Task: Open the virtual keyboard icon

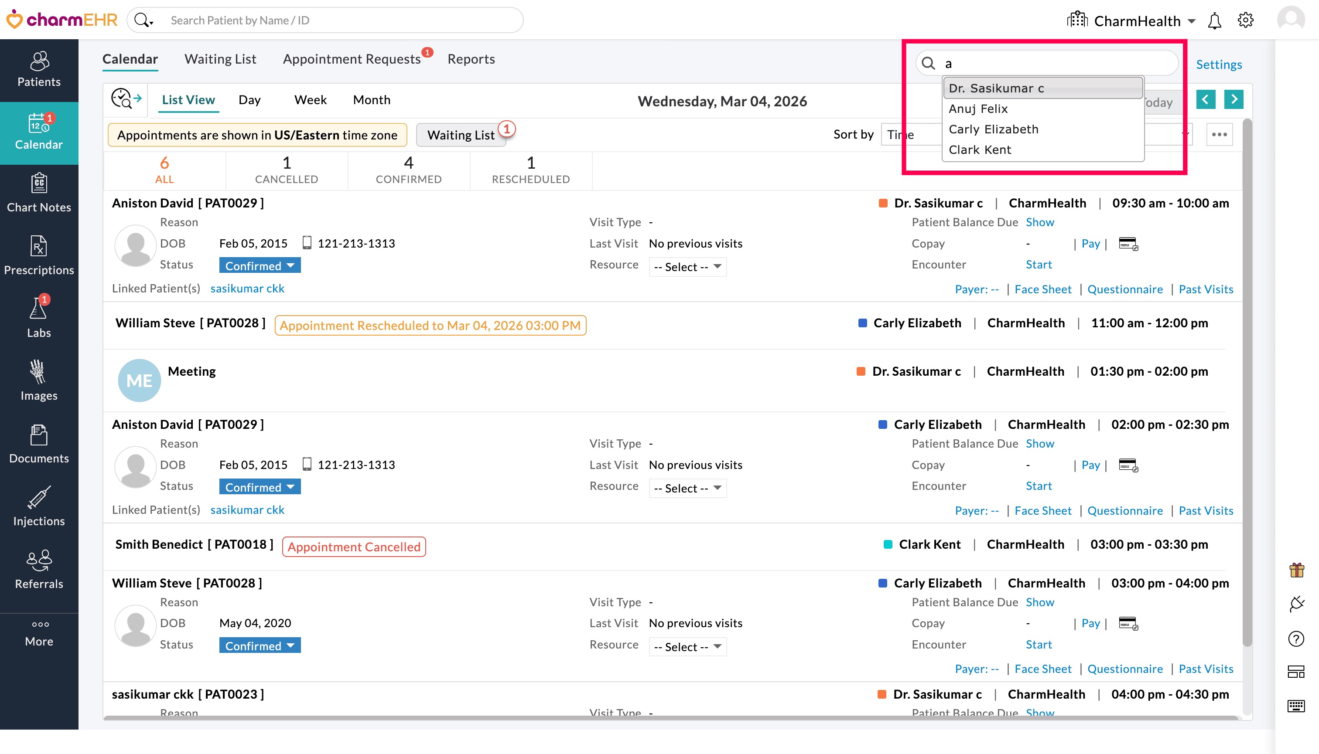Action: point(1297,705)
